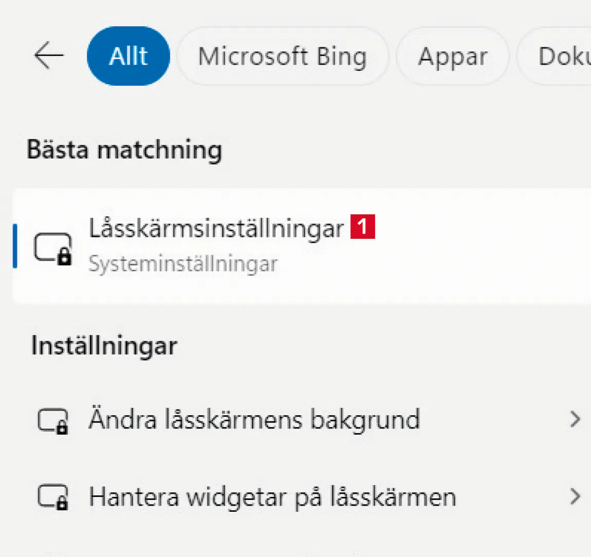This screenshot has width=591, height=557.
Task: Click the blue selection bar on best match
Action: pyautogui.click(x=15, y=246)
